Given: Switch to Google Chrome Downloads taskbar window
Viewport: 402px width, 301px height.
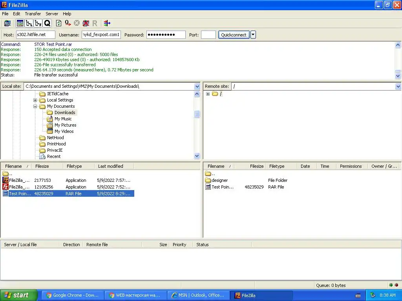Looking at the screenshot, I should [x=73, y=296].
